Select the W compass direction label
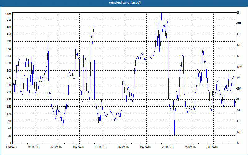This screenshot has height=155, width=248. [238, 78]
